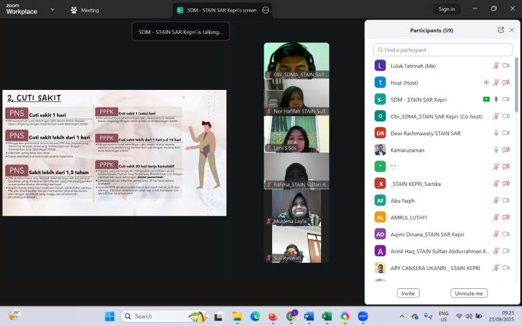Select Leni S.Sos video thumbnail

[x=296, y=134]
